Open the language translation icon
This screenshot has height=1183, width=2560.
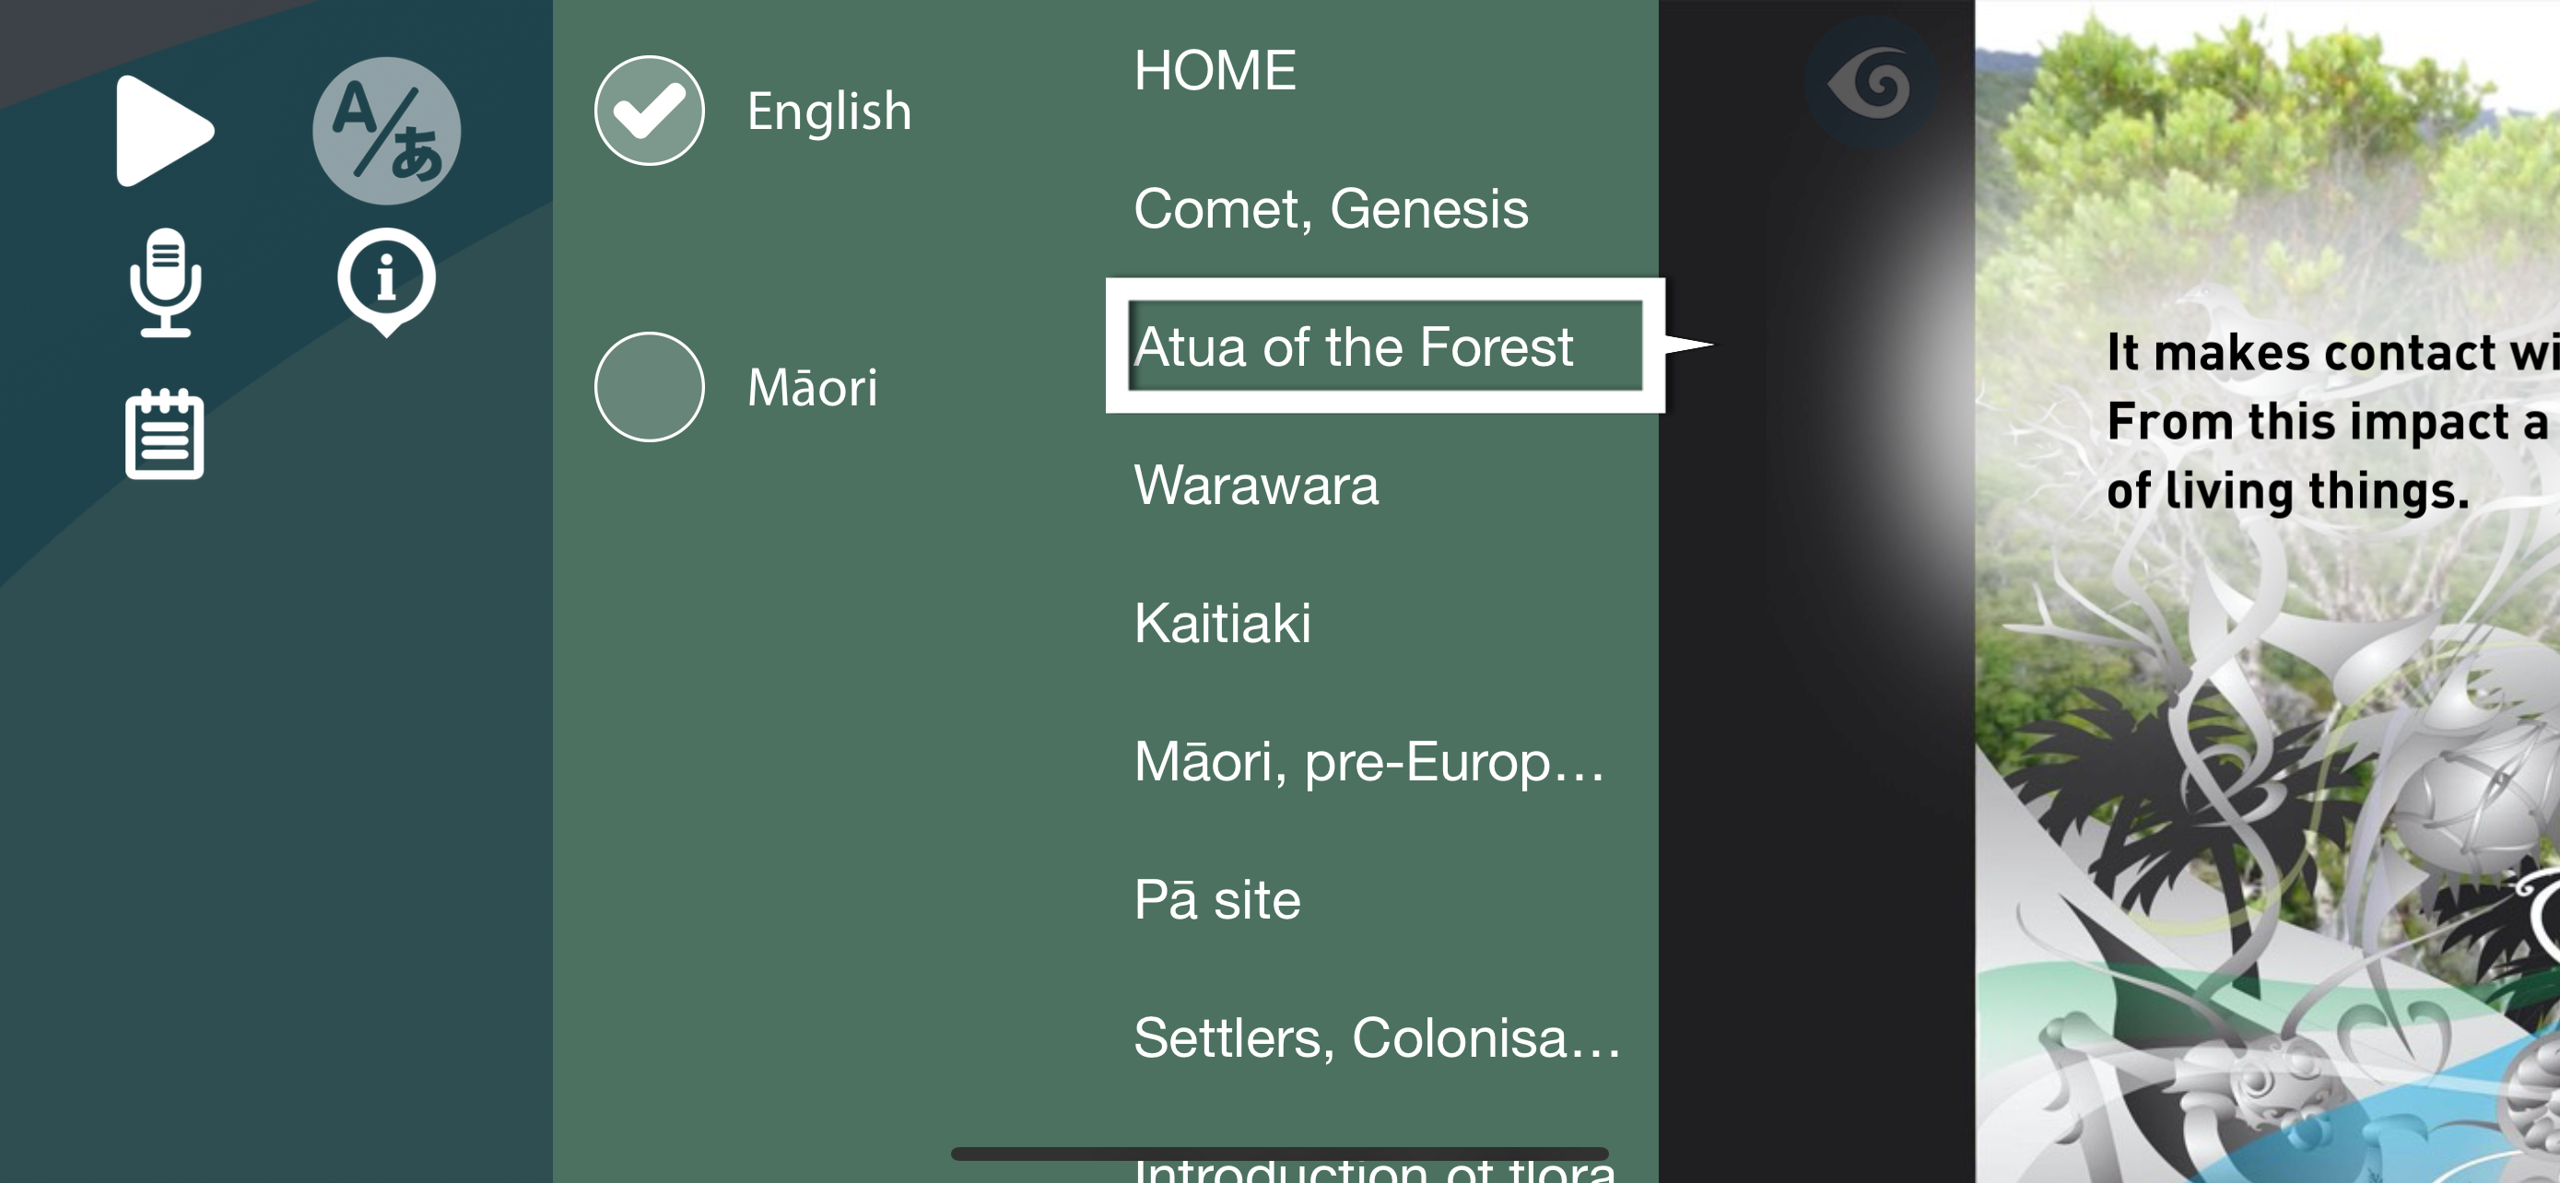tap(385, 131)
